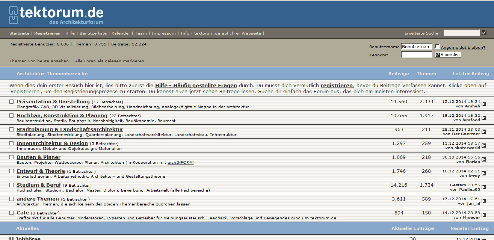Focus the Benutzername input field

[416, 47]
